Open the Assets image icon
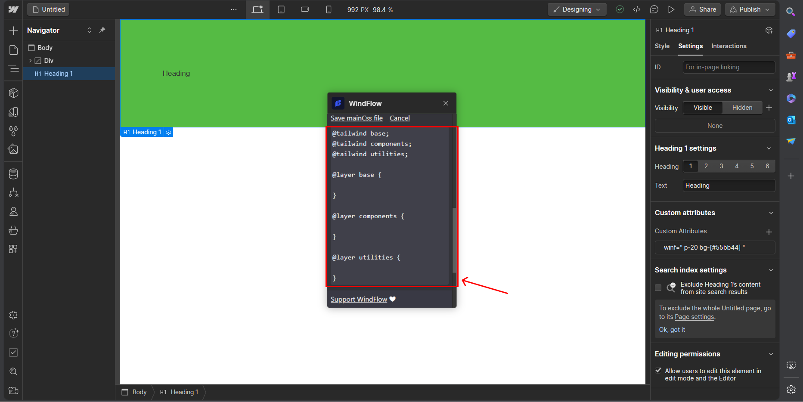803x402 pixels. 13,149
